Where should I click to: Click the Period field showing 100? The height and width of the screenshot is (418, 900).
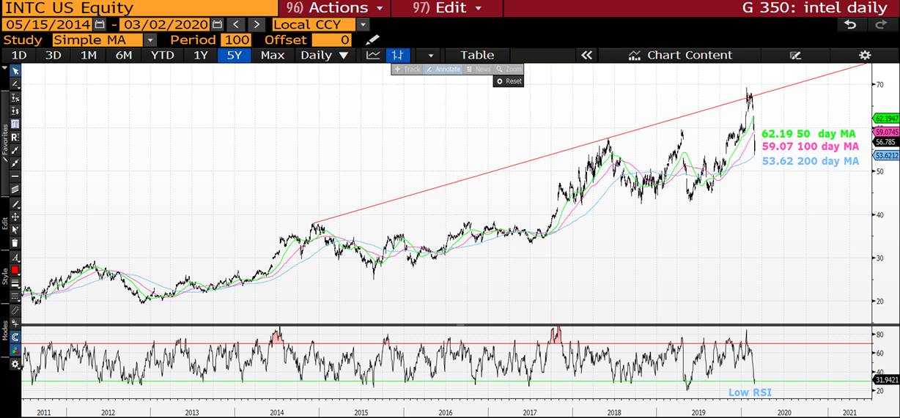click(236, 40)
